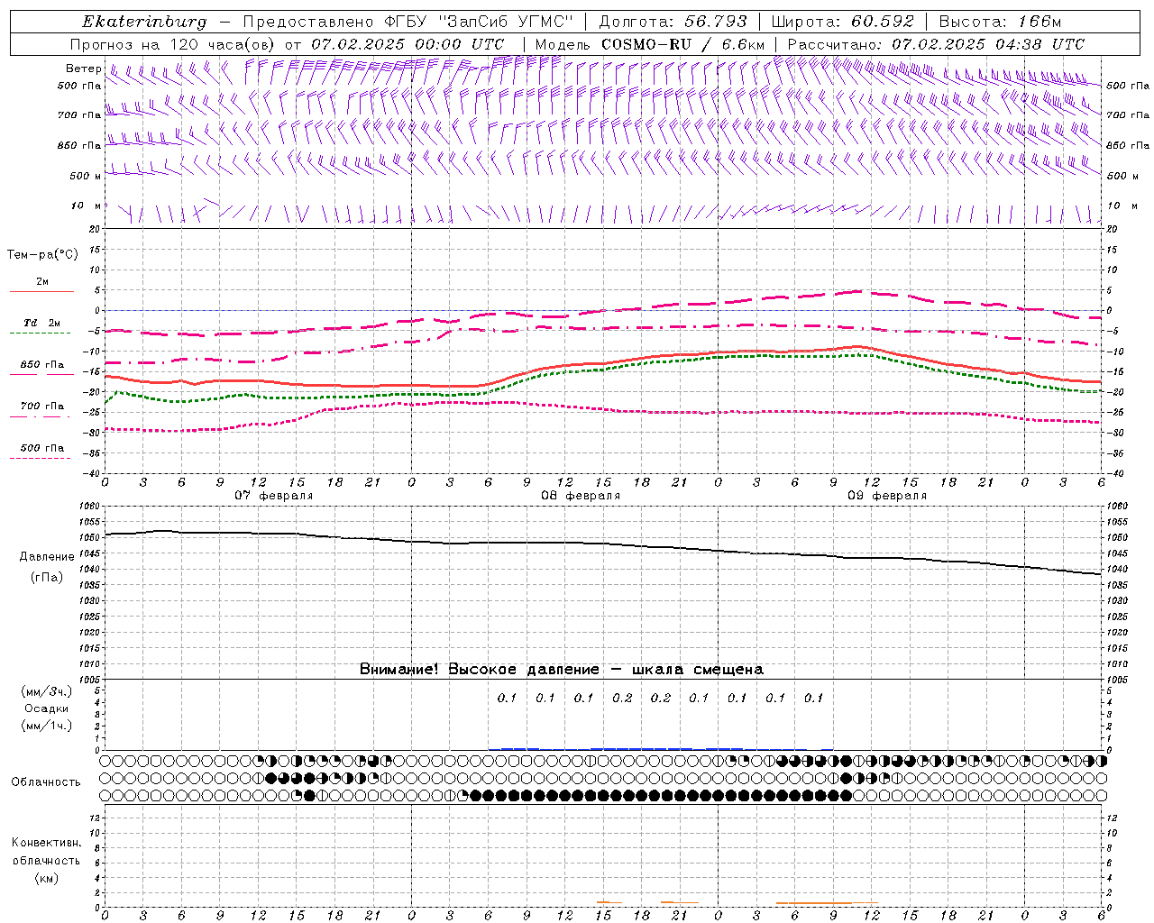
Task: Click the Тем-ра(°C) axis label
Action: (x=42, y=255)
